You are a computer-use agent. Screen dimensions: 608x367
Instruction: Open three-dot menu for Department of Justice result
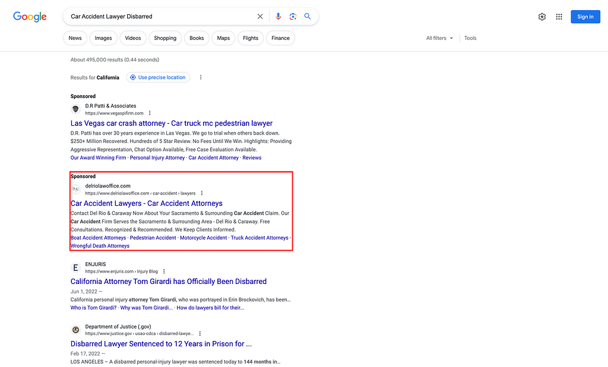(199, 333)
